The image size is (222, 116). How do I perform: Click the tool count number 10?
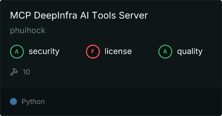tap(26, 72)
